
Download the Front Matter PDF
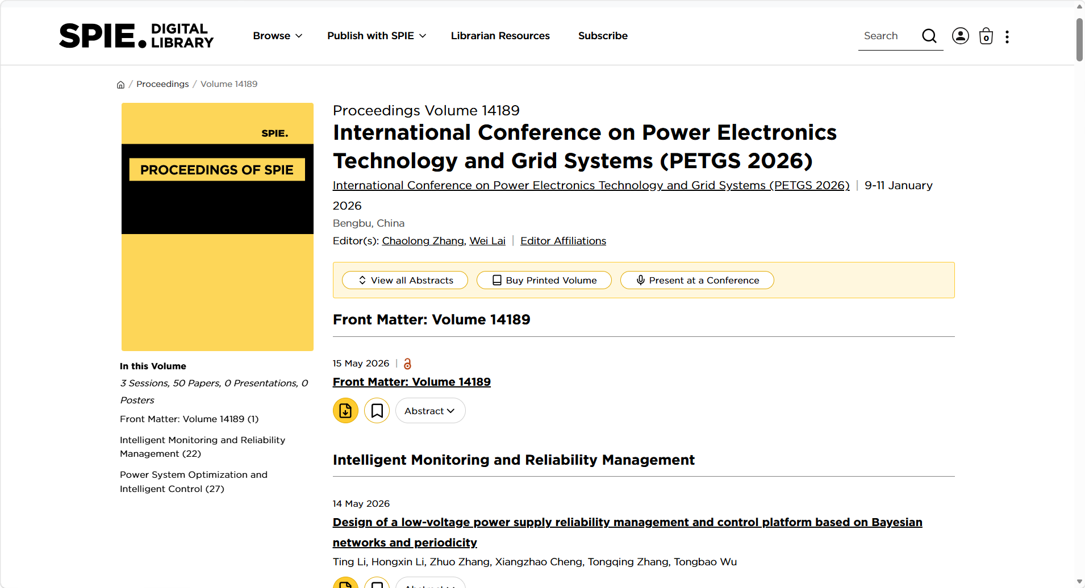tap(345, 411)
